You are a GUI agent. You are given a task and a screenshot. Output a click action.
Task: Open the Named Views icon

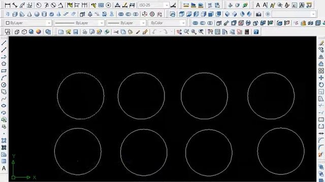173,14
